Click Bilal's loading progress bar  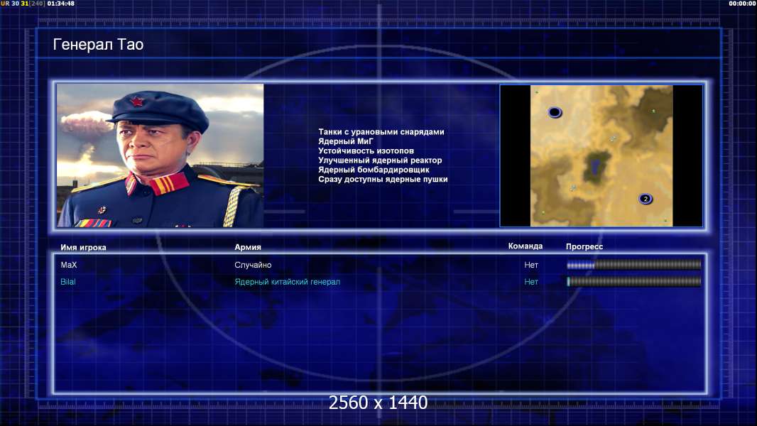633,281
